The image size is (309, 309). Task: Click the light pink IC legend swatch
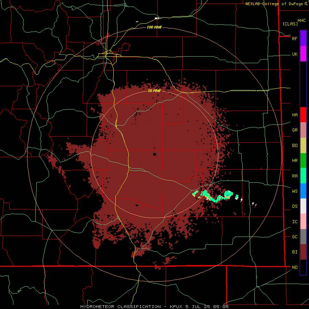303,221
